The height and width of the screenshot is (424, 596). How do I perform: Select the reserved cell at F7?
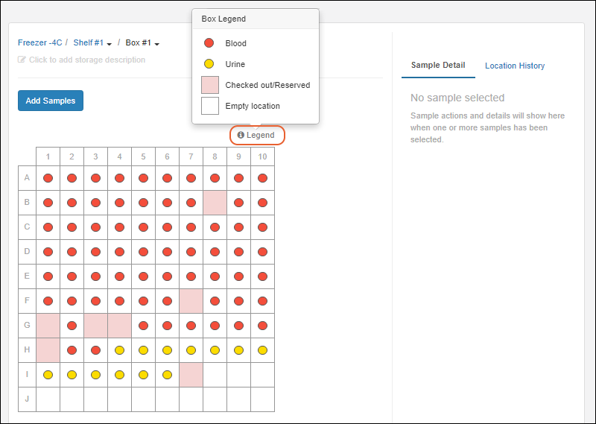coord(191,301)
